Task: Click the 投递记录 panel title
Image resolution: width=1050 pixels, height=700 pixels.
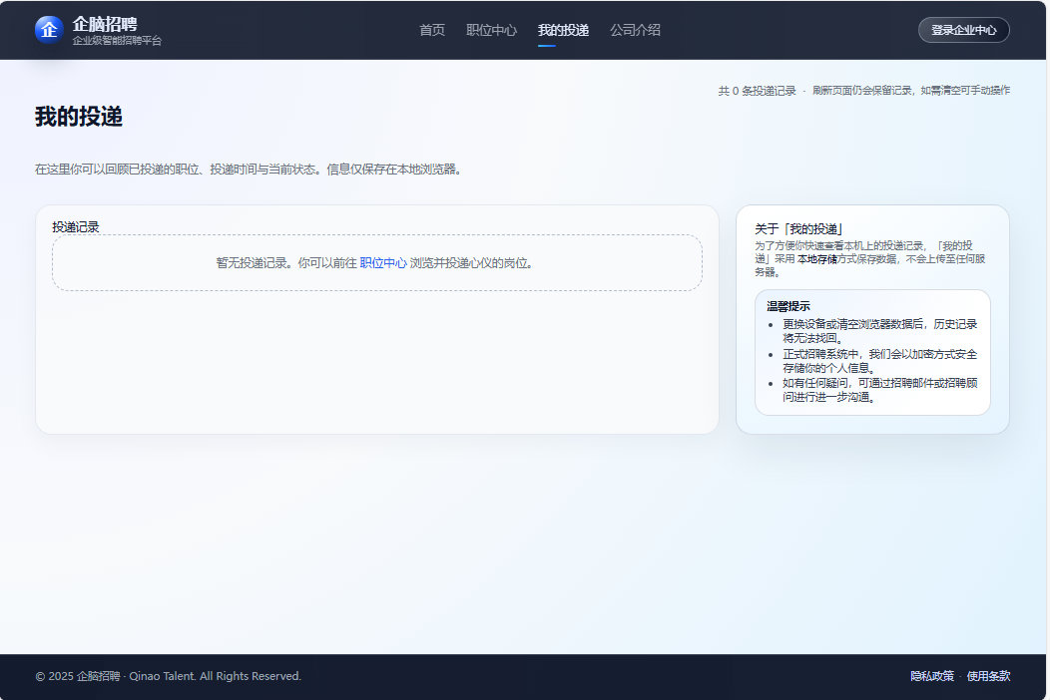Action: tap(76, 227)
